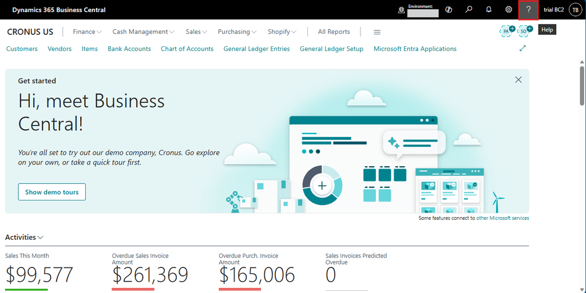Expand the Finance menu
This screenshot has height=293, width=586.
click(x=87, y=31)
